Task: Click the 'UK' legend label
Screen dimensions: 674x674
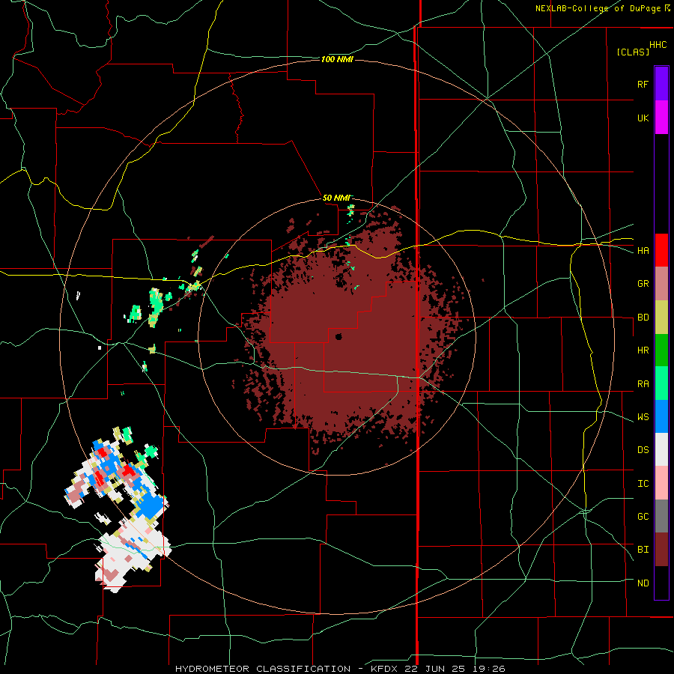Action: click(x=643, y=118)
